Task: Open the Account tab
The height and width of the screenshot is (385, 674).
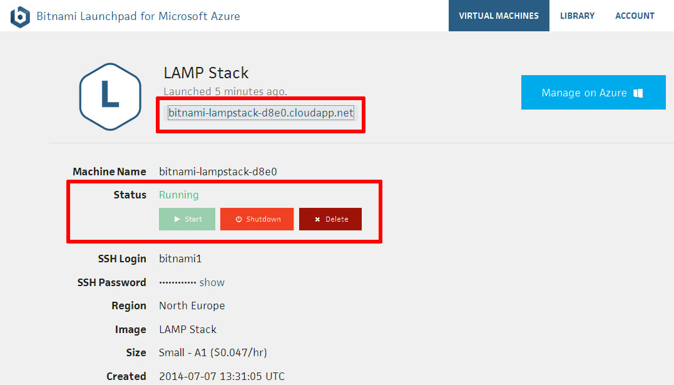Action: [x=635, y=16]
